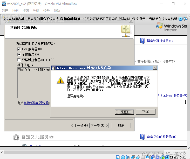The image size is (190, 159).
Task: Click the warning triangle icon in dialog
Action: tap(60, 80)
